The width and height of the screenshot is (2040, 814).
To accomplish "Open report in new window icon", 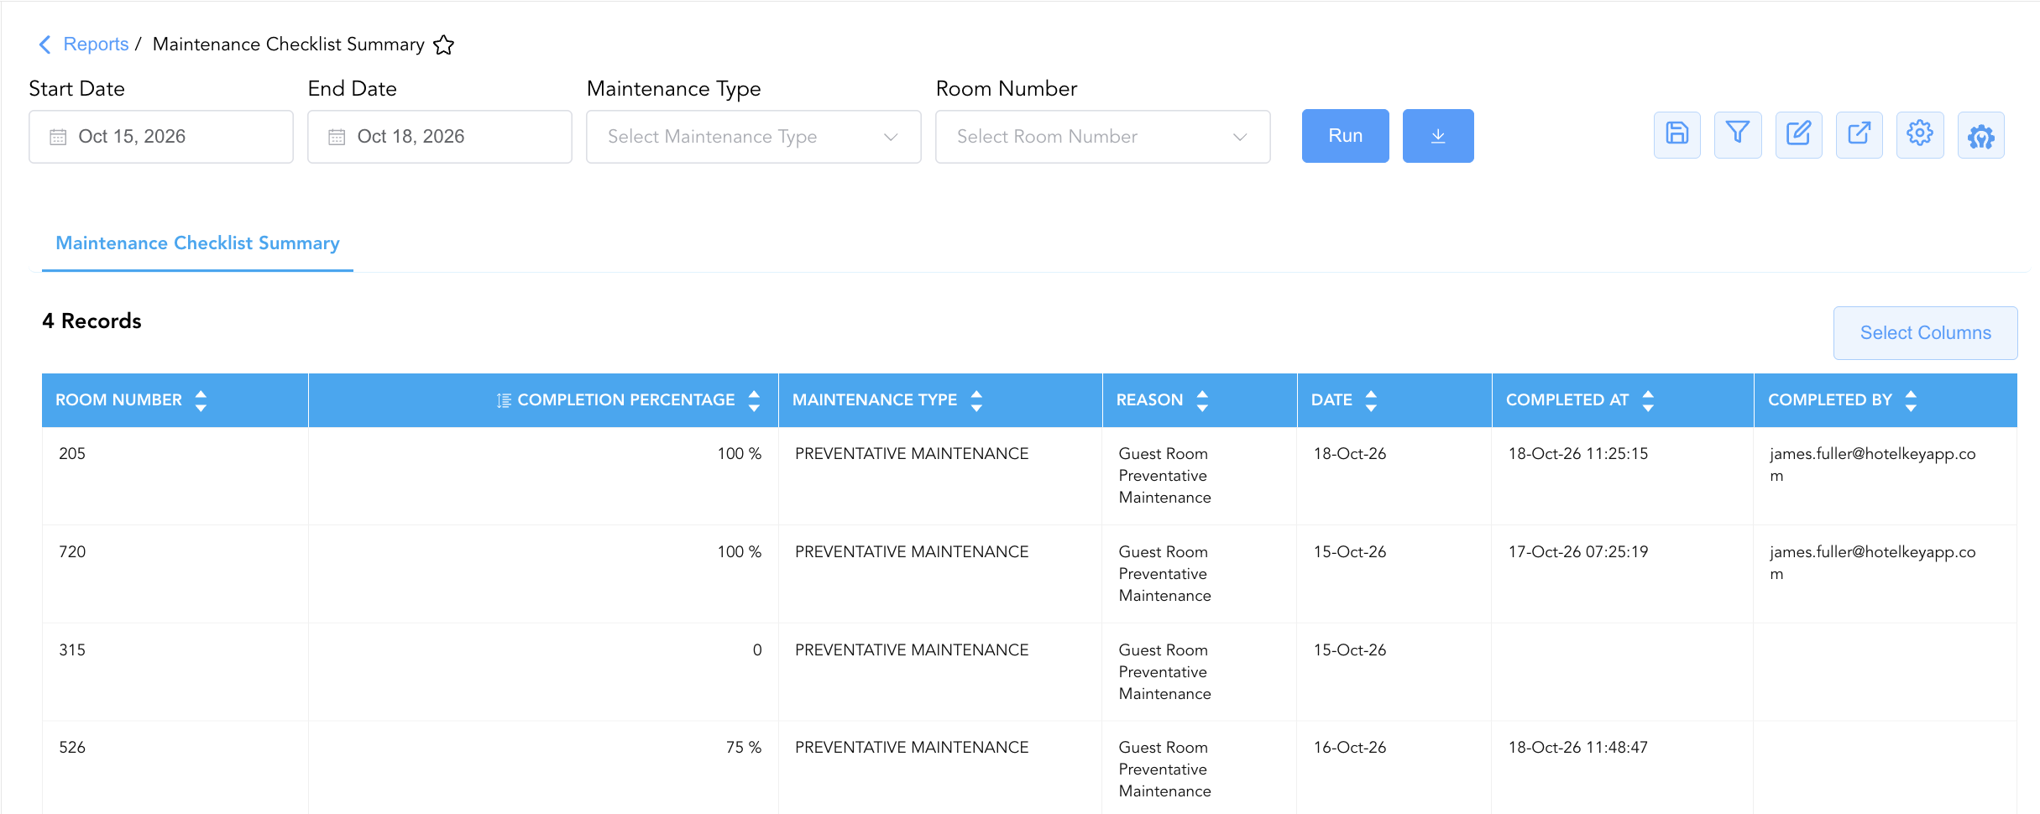I will pos(1859,134).
